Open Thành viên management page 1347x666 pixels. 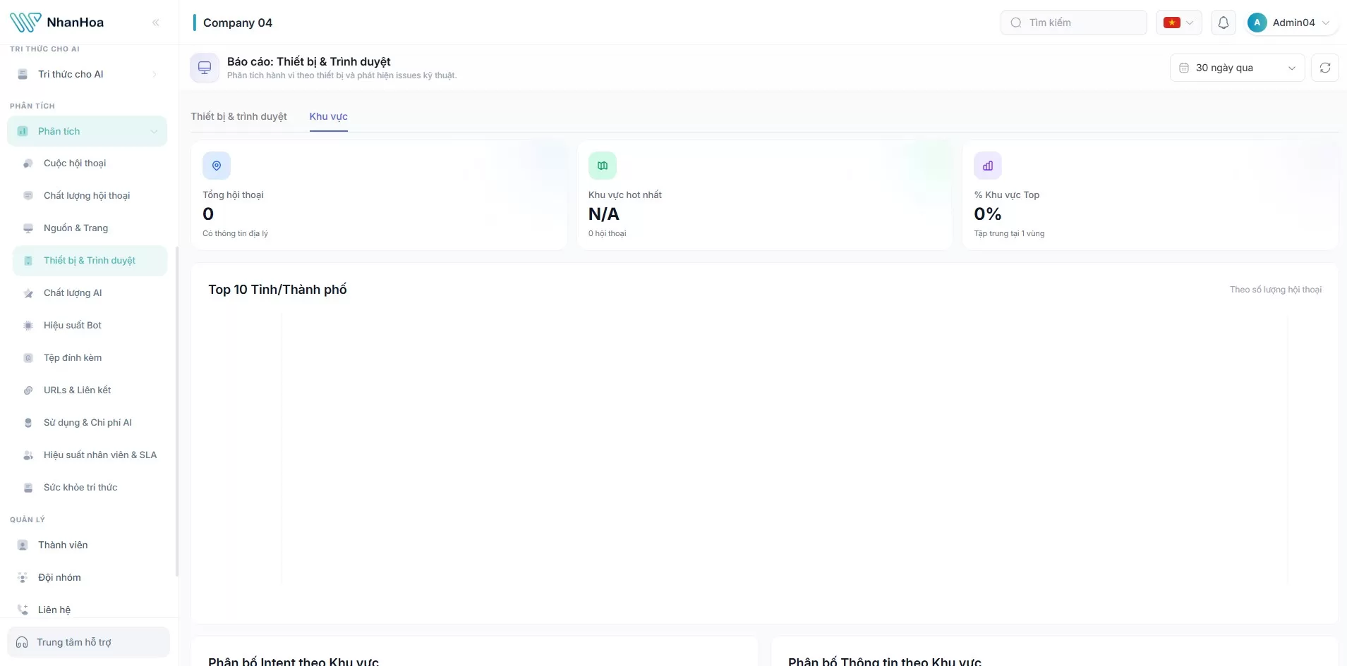pos(87,545)
